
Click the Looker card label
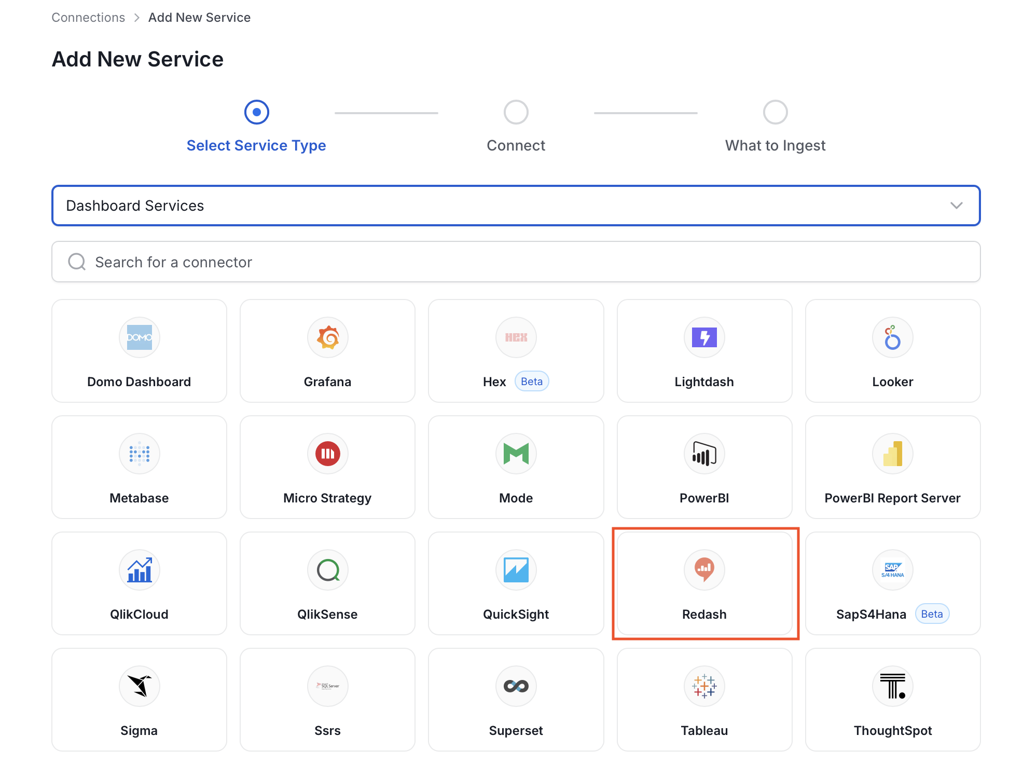893,382
